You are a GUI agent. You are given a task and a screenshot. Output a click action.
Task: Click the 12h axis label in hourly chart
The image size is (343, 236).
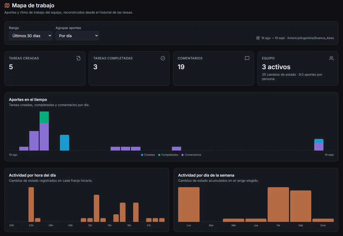pos(90,225)
